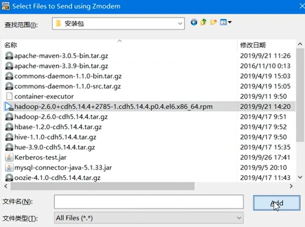The height and width of the screenshot is (227, 305).
Task: Click the Add button
Action: tap(277, 203)
